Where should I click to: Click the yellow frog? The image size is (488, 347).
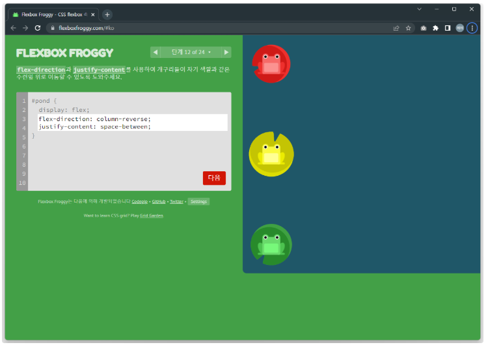(271, 154)
